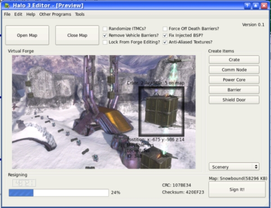Click the resigning progress bar

coord(59,193)
